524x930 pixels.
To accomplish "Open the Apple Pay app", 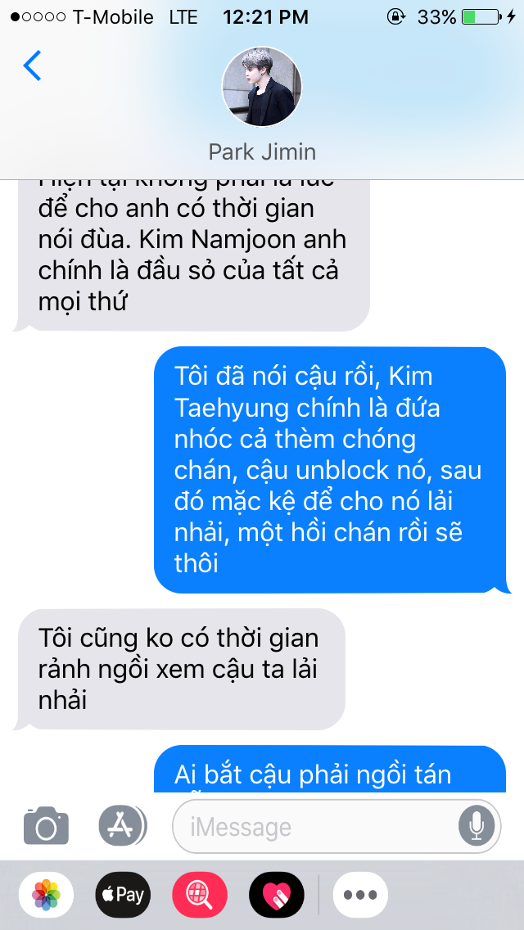I will pyautogui.click(x=123, y=895).
